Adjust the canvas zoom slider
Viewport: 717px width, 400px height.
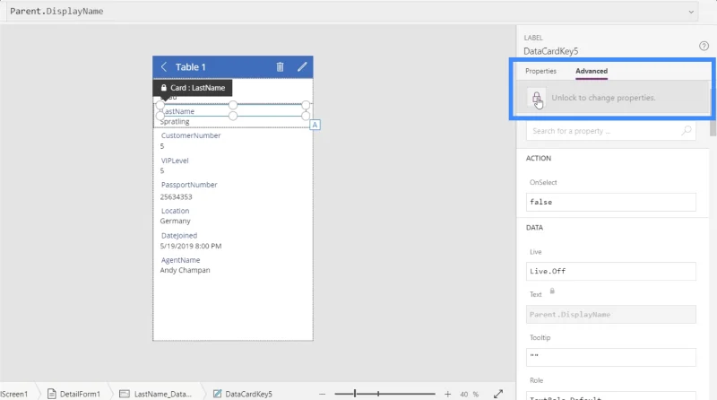(x=384, y=394)
